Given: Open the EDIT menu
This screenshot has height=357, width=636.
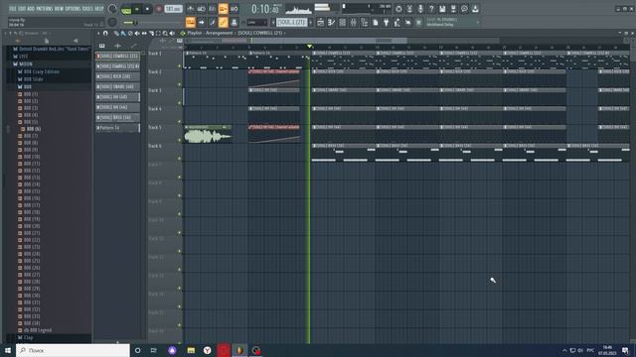Looking at the screenshot, I should pos(22,9).
